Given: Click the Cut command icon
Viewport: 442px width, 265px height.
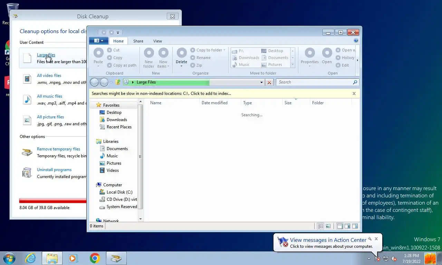Looking at the screenshot, I should pyautogui.click(x=109, y=50).
